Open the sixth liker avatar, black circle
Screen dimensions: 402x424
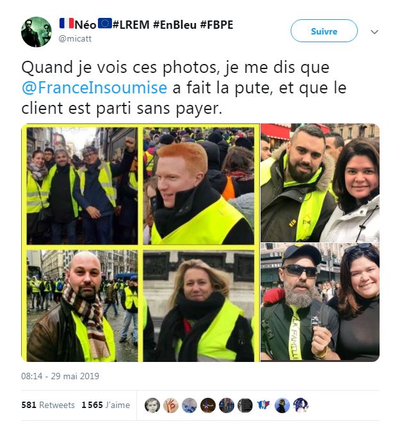(245, 405)
